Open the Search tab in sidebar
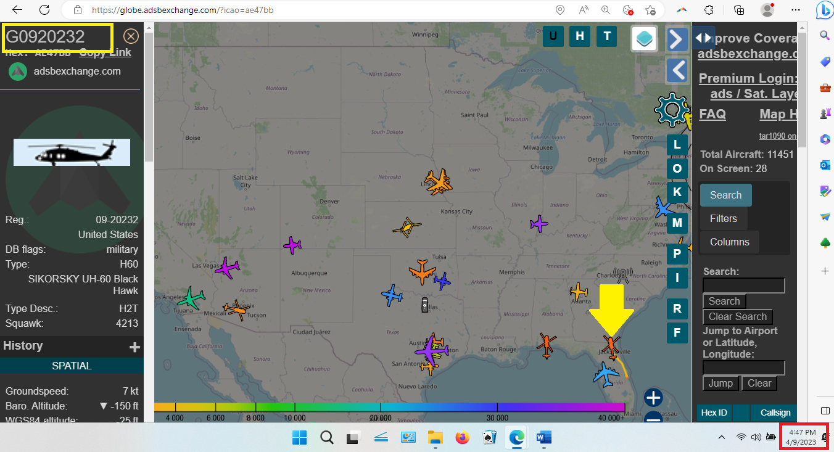 click(x=725, y=195)
